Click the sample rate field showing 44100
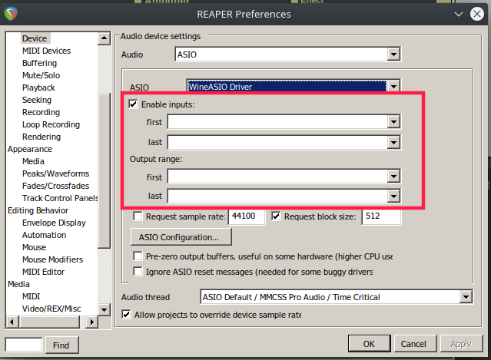The image size is (491, 360). click(247, 216)
